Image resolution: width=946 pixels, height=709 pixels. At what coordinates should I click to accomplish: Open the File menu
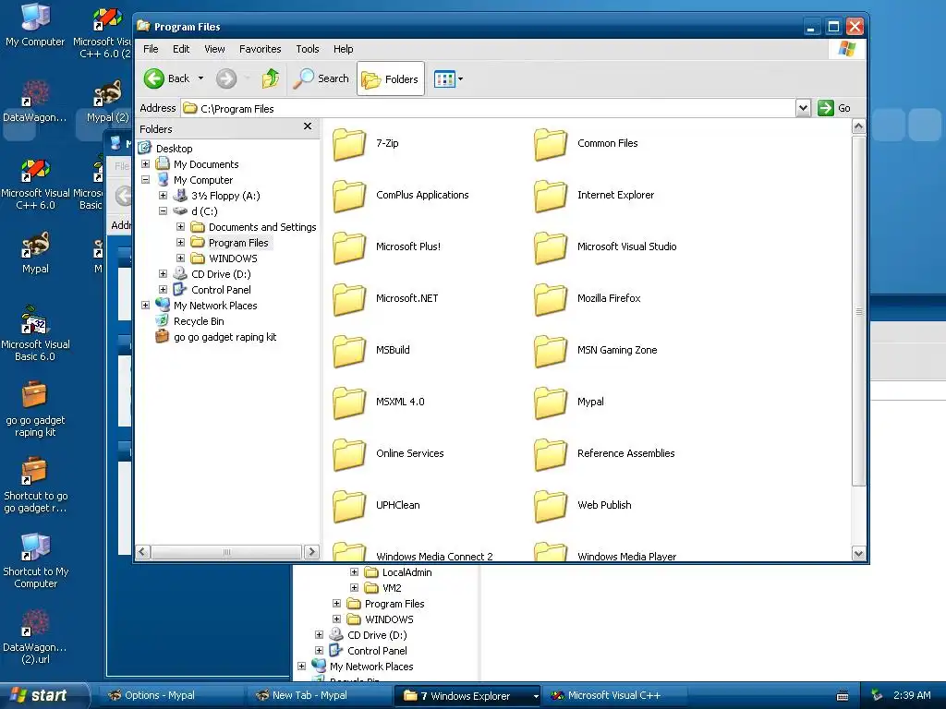click(x=151, y=49)
